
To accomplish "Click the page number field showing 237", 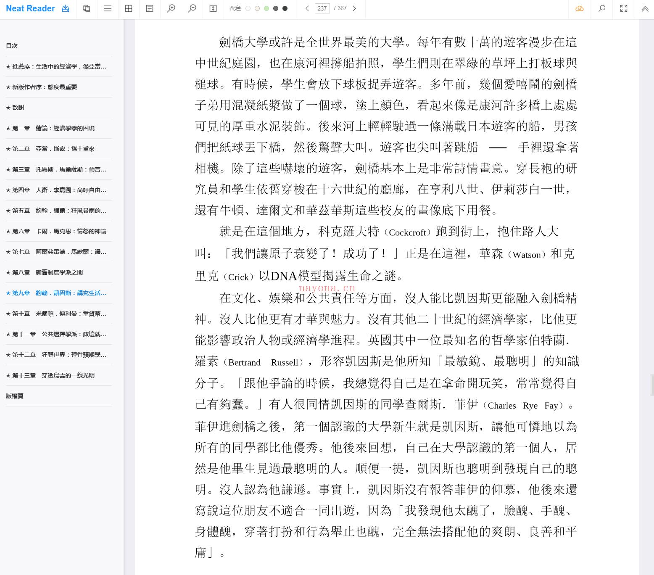I will click(x=322, y=8).
